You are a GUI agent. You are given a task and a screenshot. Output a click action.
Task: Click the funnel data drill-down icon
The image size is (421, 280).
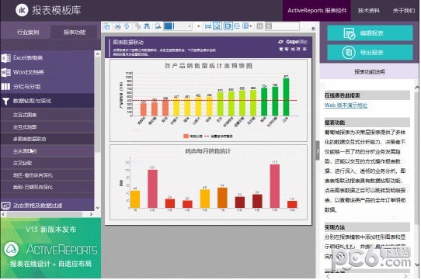click(x=5, y=101)
